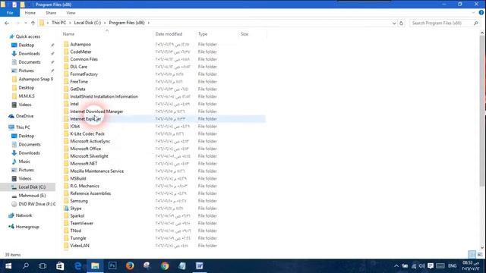Go back with the Back arrow
Viewport: 486px width, 273px height.
pos(7,23)
